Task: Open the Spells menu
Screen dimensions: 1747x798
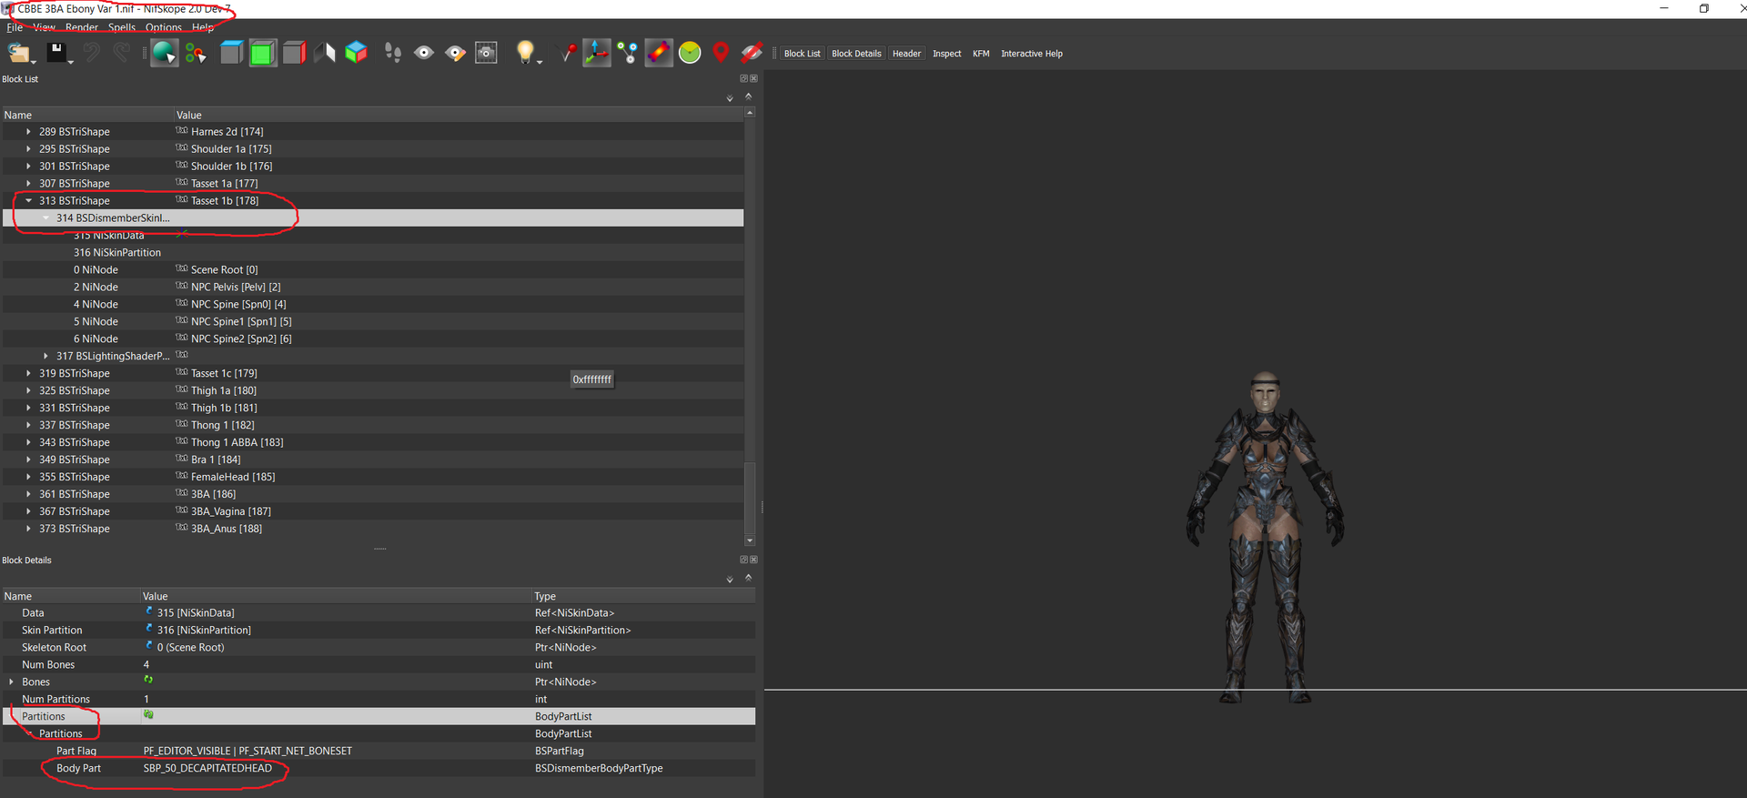Action: pos(122,27)
